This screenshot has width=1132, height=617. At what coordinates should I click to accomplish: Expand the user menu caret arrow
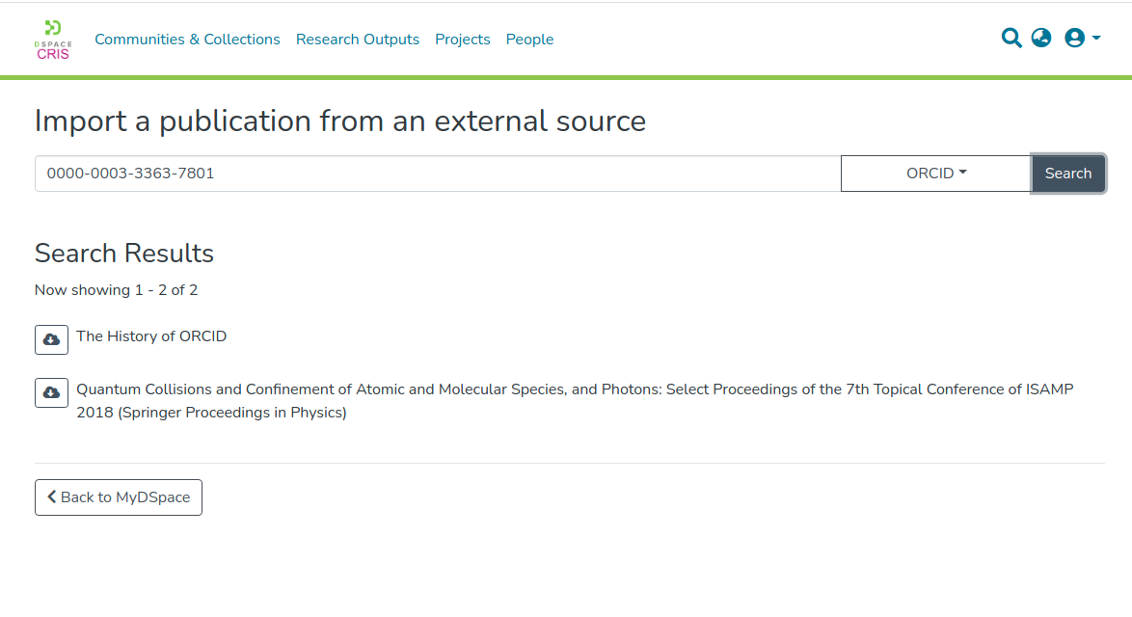[1096, 39]
